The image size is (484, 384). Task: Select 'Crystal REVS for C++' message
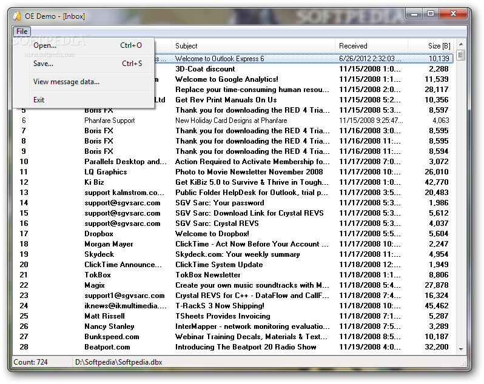252,296
